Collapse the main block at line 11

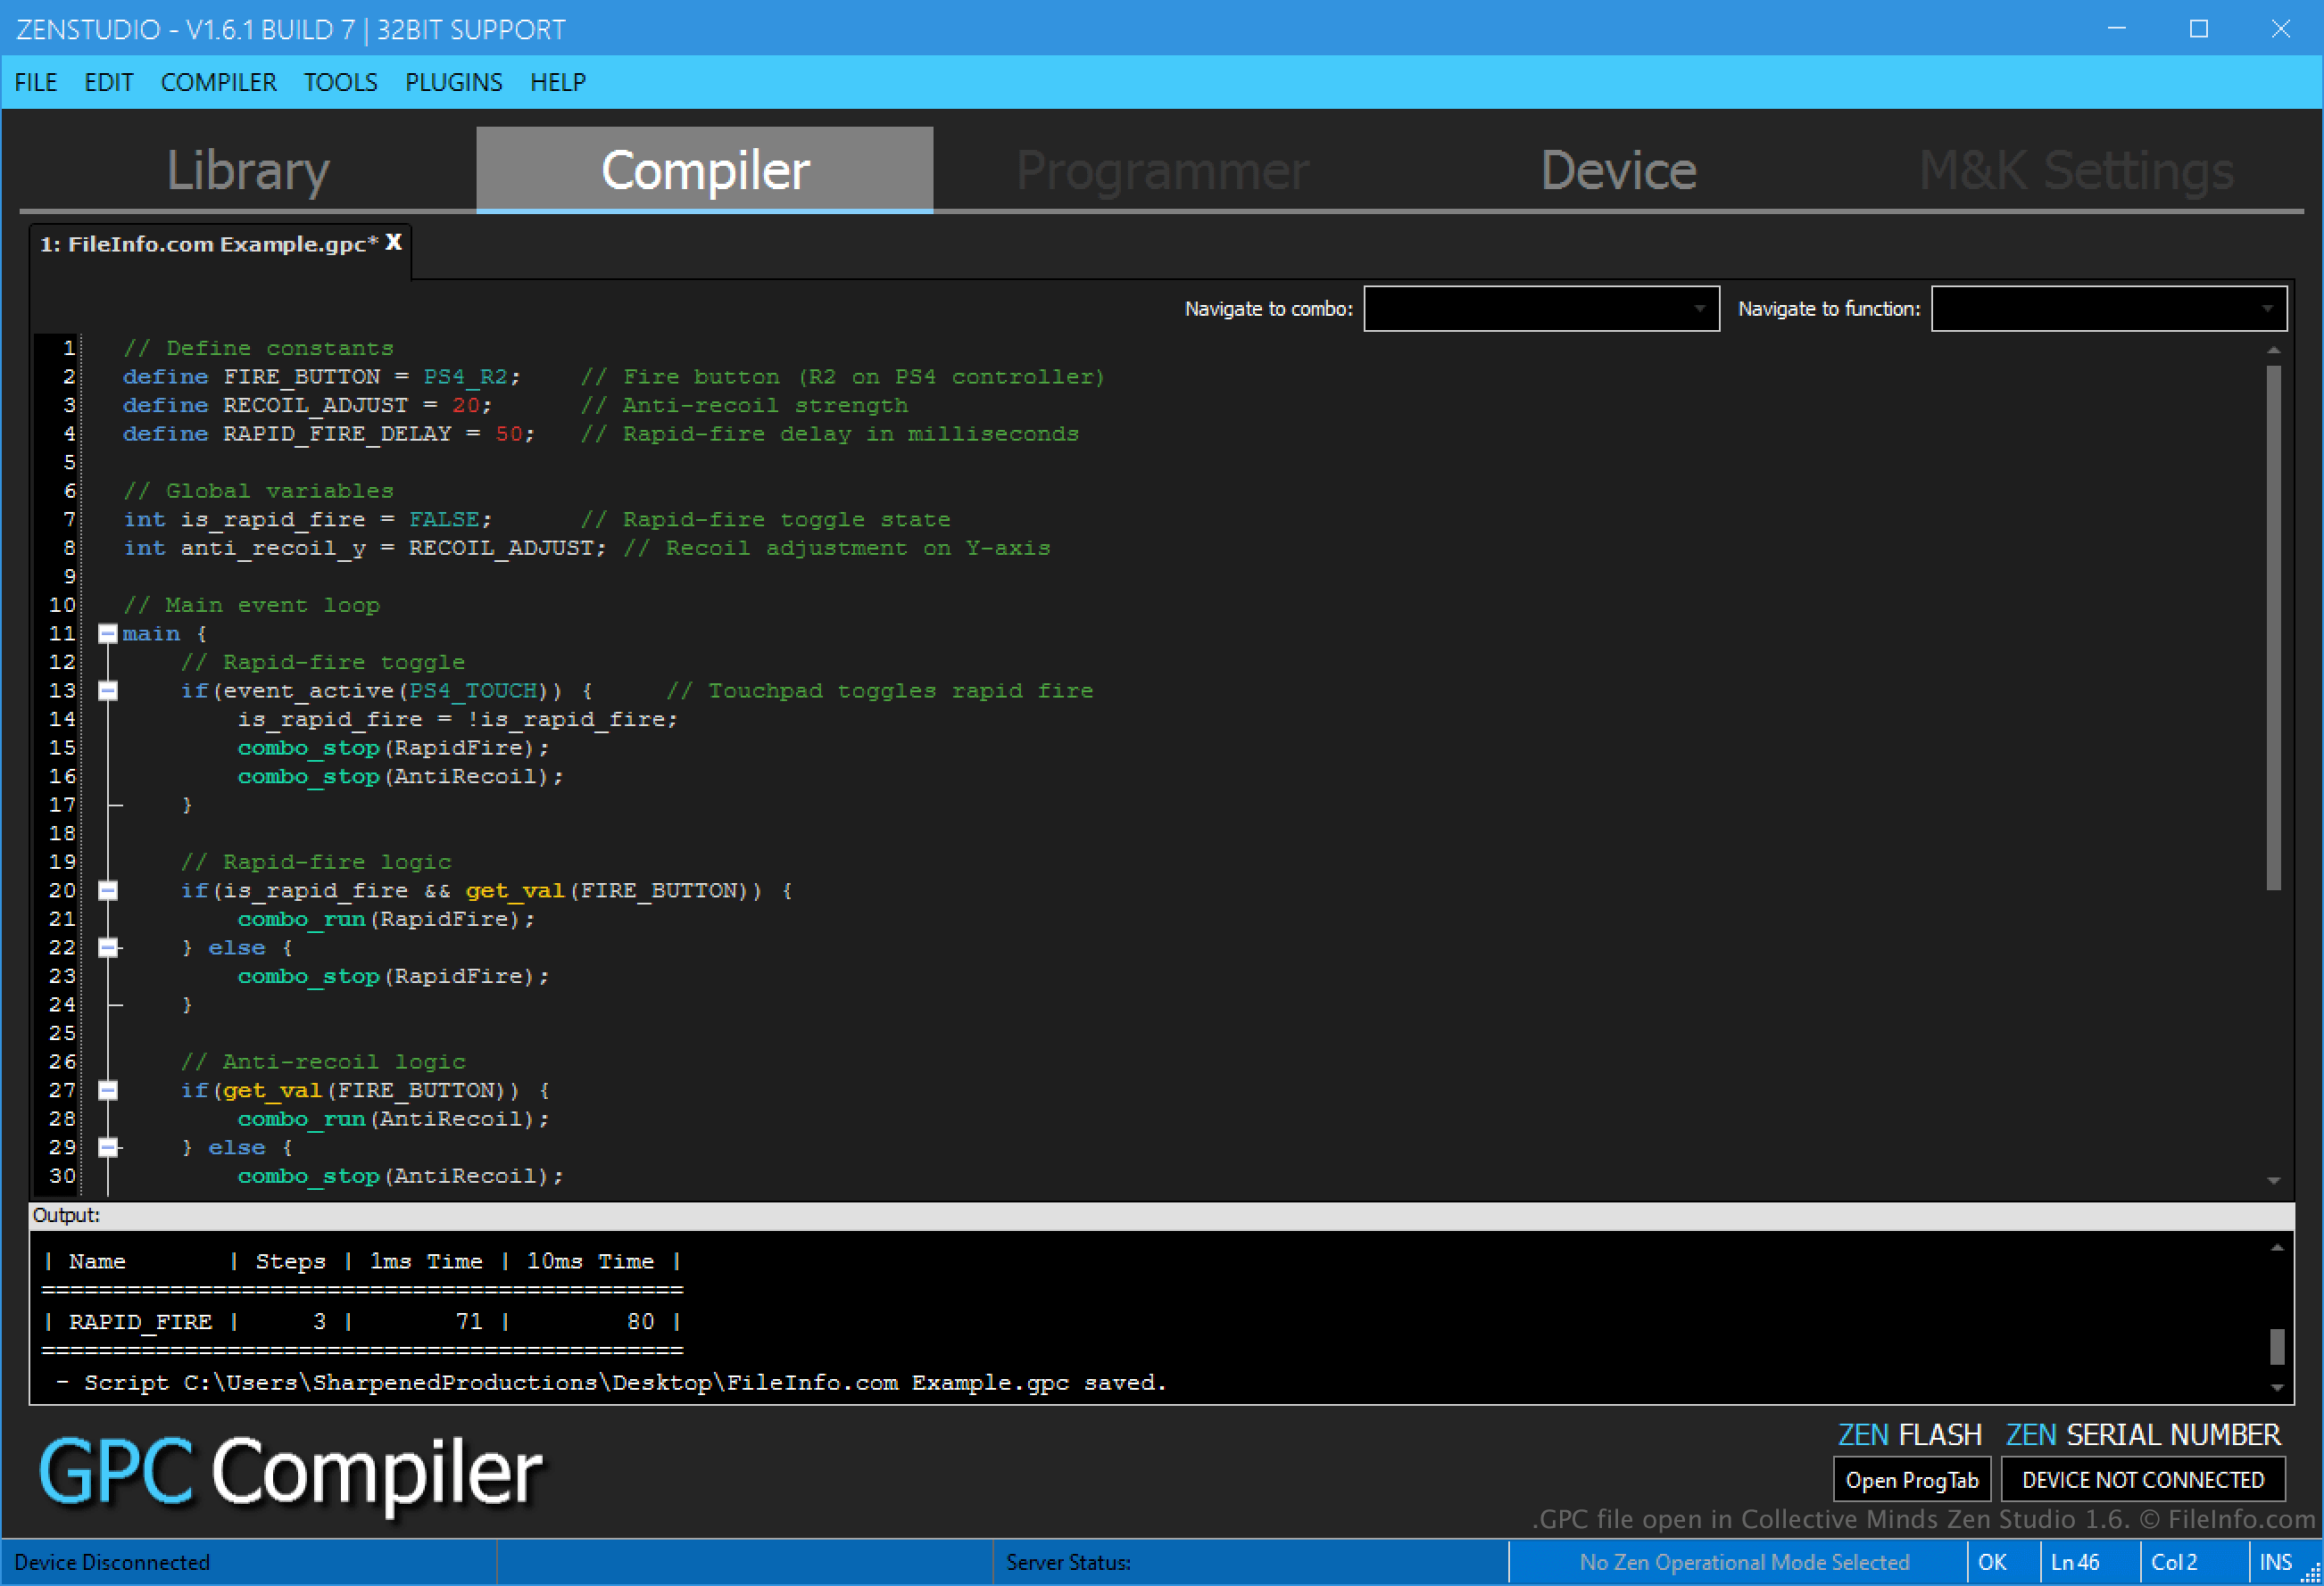click(x=108, y=633)
